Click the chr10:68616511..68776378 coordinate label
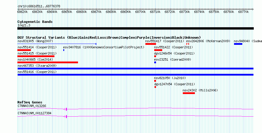Viewport: 262px width, 133px height. 39,6
